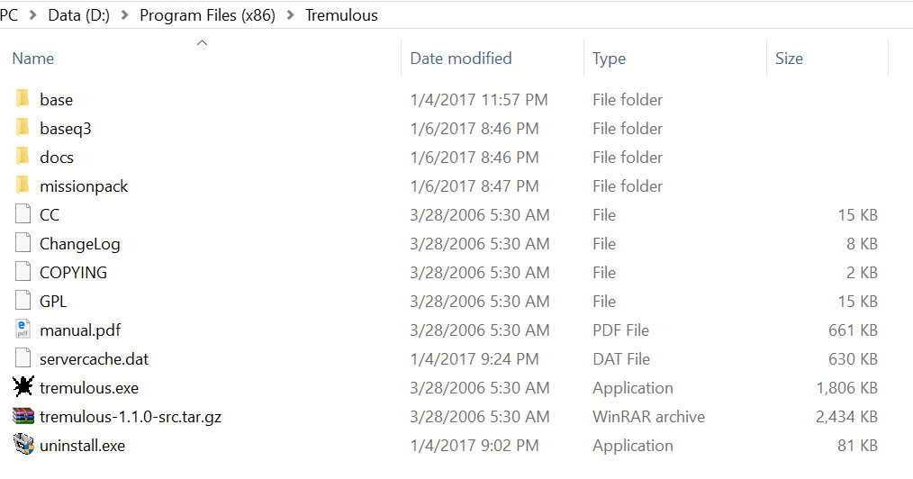This screenshot has height=479, width=913.
Task: Click the tremulous.exe spider icon
Action: tap(23, 387)
